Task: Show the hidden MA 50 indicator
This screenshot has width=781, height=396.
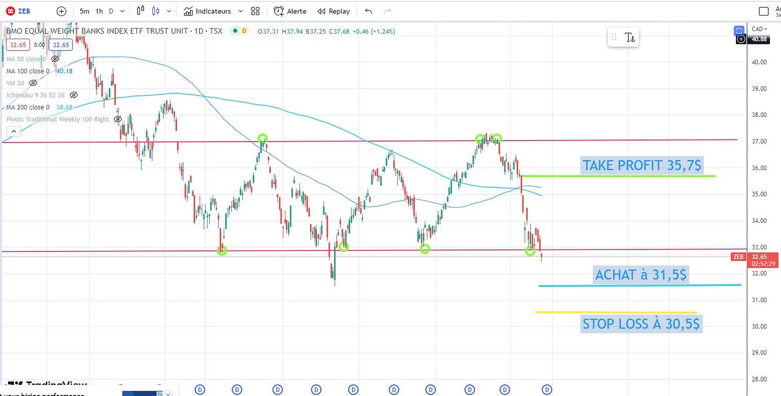Action: coord(55,58)
